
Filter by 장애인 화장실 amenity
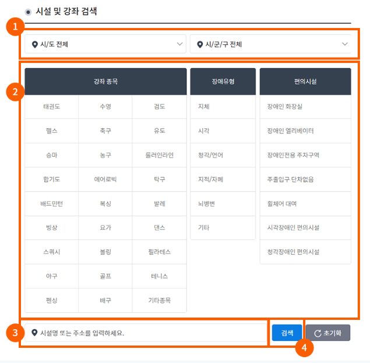(305, 107)
